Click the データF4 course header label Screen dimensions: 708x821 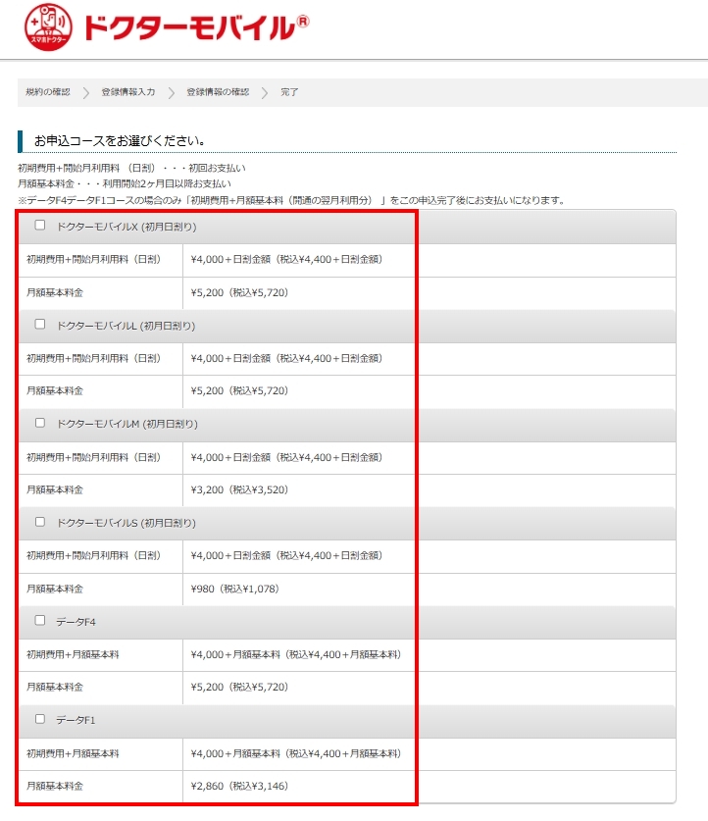(76, 622)
